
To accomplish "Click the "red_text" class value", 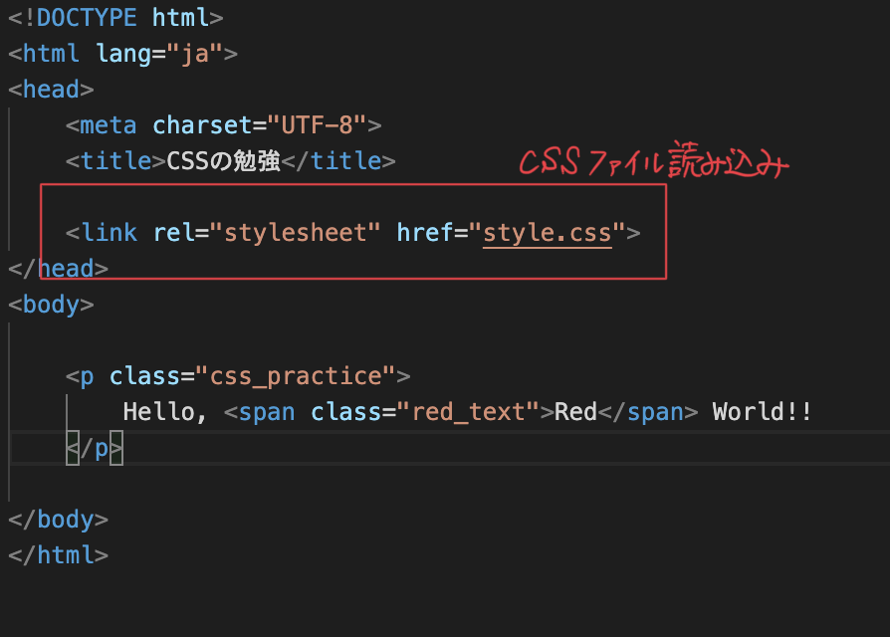I will 468,412.
